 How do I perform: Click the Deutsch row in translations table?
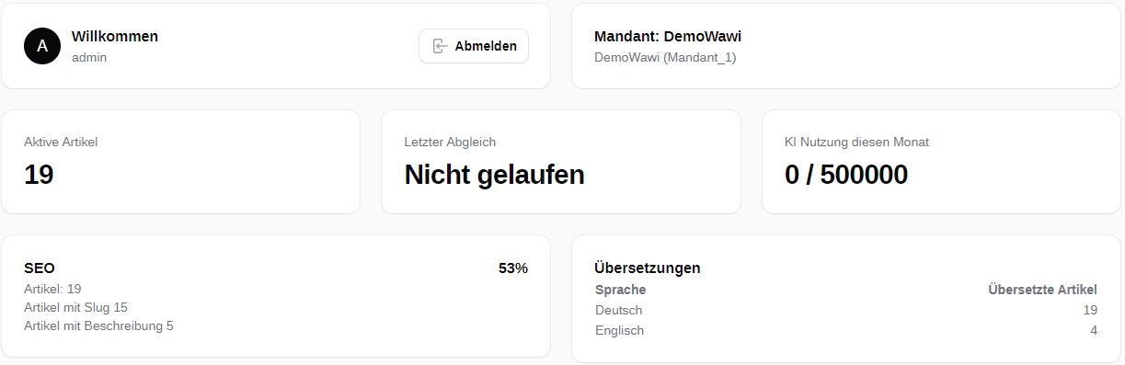(x=846, y=310)
